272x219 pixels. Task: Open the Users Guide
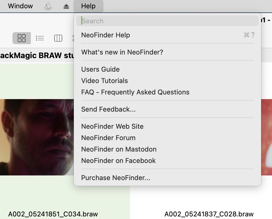[x=100, y=69]
